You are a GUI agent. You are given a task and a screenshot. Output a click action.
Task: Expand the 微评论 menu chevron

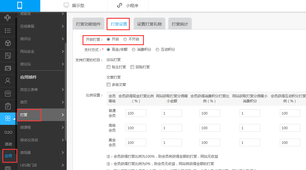63,39
